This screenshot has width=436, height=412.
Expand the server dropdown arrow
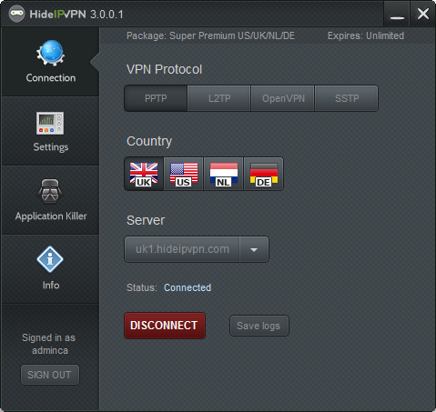tap(254, 249)
